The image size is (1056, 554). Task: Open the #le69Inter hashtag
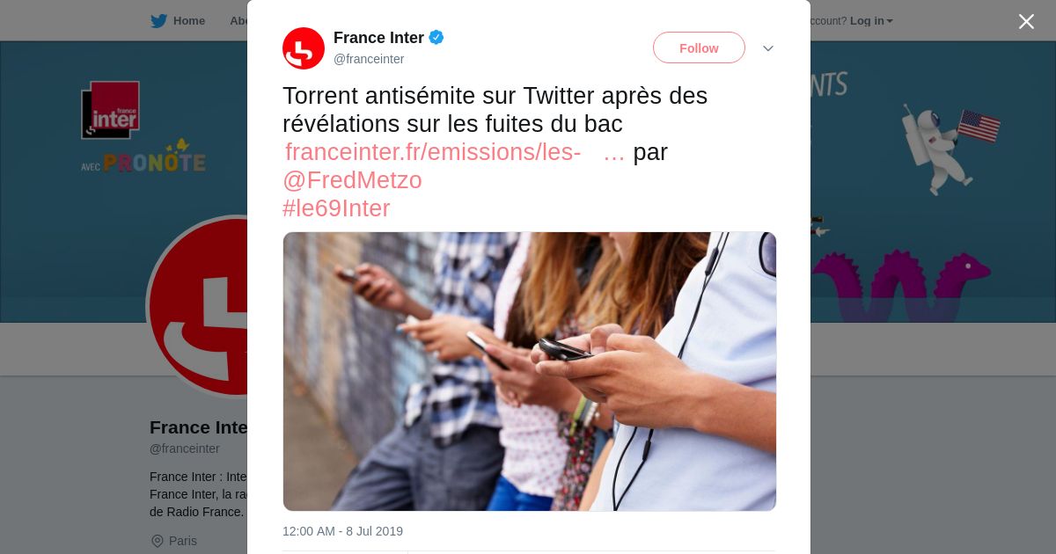pyautogui.click(x=336, y=208)
